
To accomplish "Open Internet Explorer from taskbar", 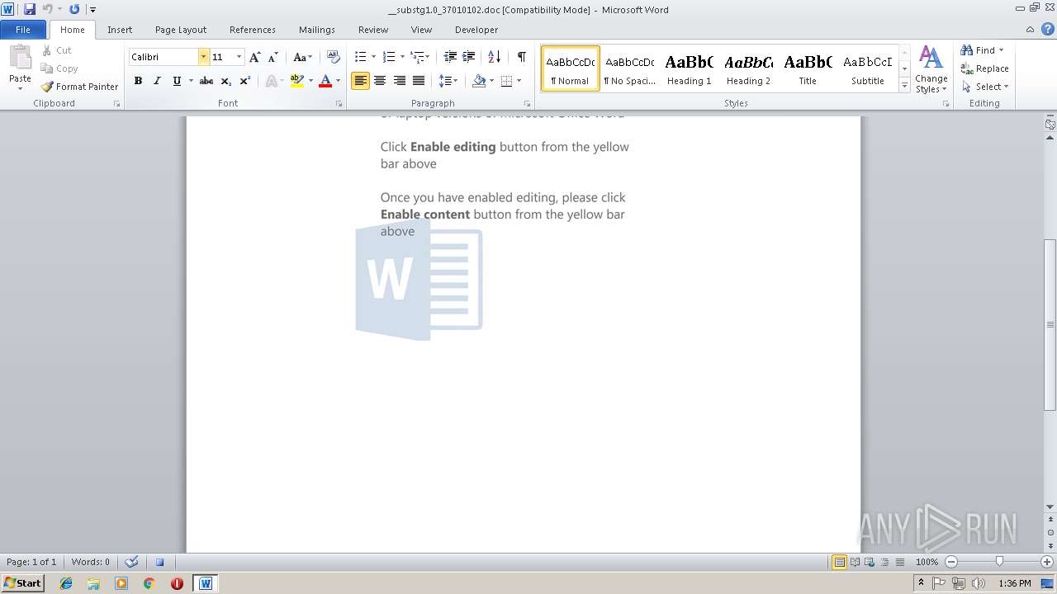I will point(66,583).
